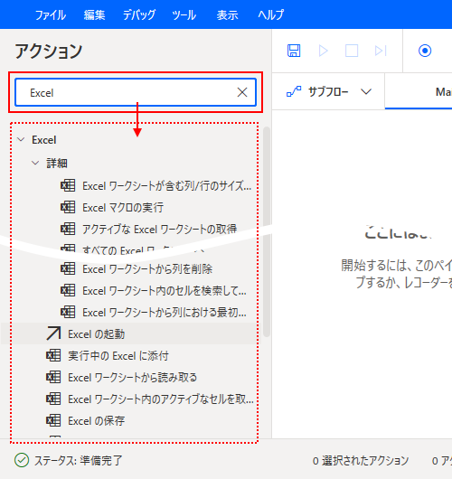Open the デバッグ menu
Screen dimensions: 452x479
point(139,14)
